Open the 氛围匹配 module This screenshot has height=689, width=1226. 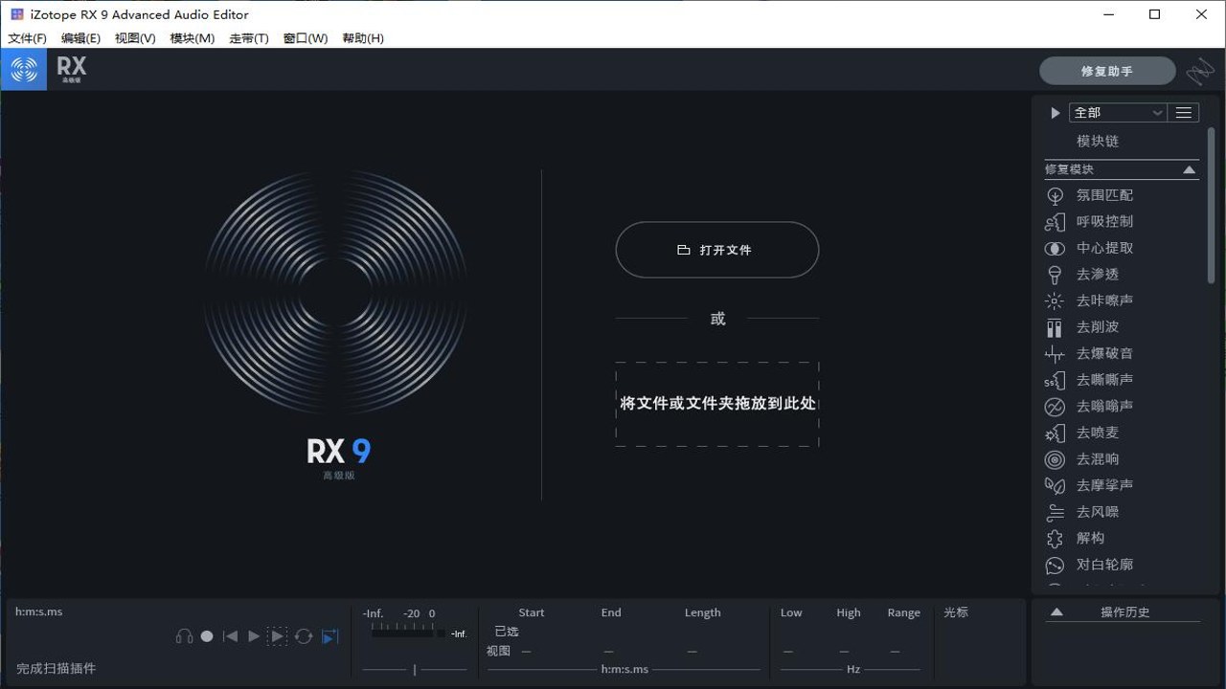(1104, 195)
